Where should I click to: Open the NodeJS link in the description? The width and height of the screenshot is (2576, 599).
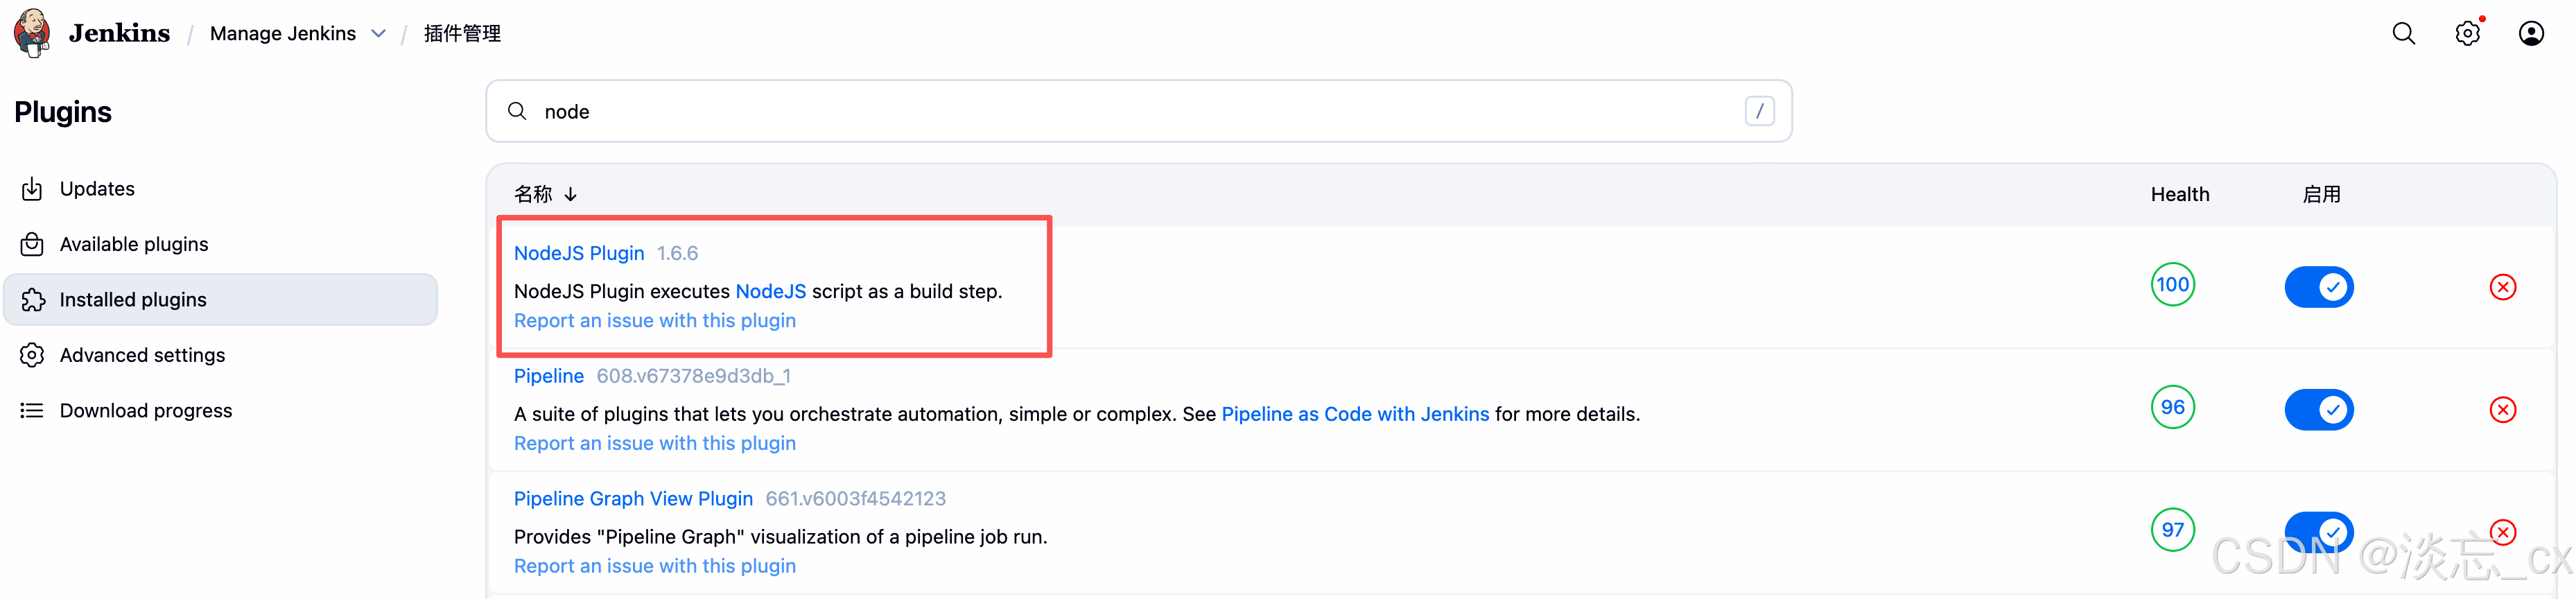(x=770, y=291)
